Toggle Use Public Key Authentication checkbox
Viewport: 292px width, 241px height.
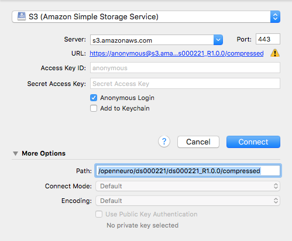tap(99, 214)
